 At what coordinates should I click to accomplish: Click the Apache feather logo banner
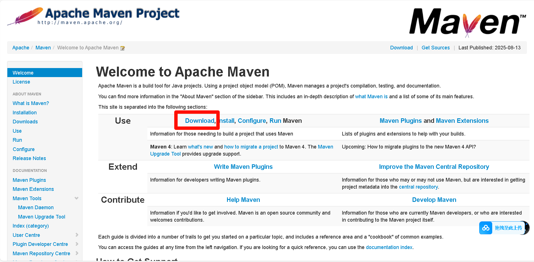[x=93, y=16]
